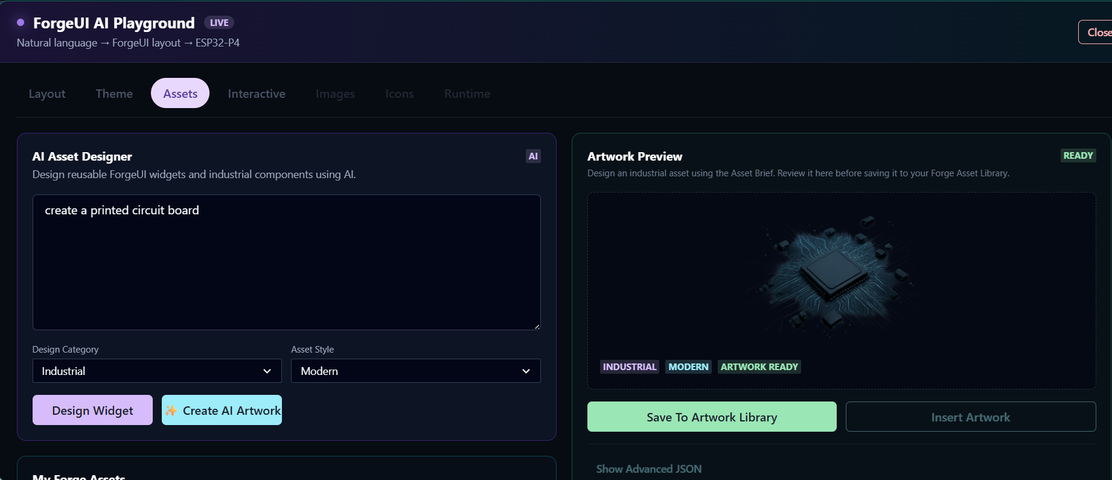Click the AI badge in Asset Designer
Image resolution: width=1112 pixels, height=480 pixels.
coord(533,156)
